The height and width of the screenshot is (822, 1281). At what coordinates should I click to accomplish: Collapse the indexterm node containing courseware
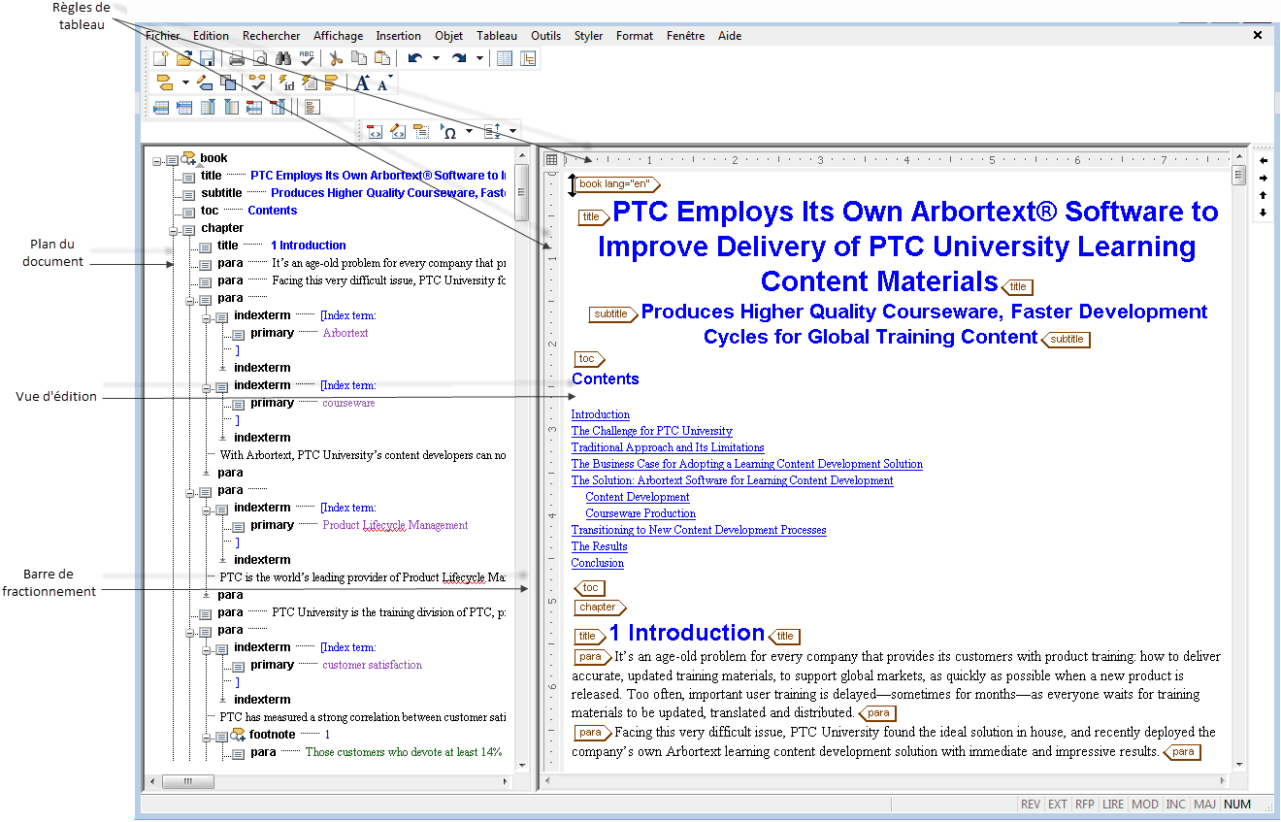pos(207,387)
